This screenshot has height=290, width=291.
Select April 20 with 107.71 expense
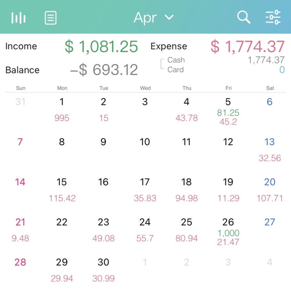pos(270,190)
